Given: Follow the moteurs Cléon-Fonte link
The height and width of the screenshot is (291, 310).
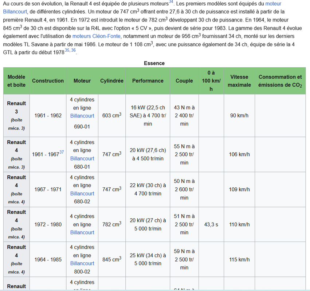Looking at the screenshot, I should coord(96,36).
